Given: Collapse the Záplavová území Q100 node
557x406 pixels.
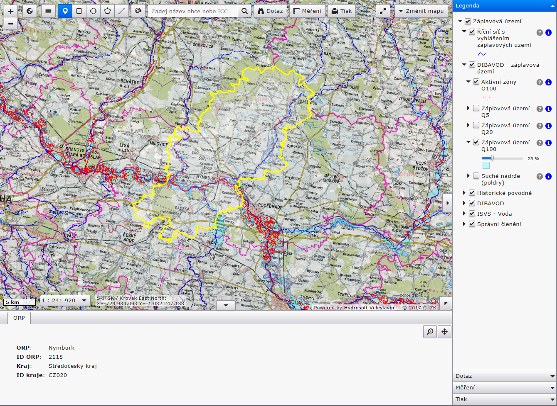Looking at the screenshot, I should click(x=468, y=142).
